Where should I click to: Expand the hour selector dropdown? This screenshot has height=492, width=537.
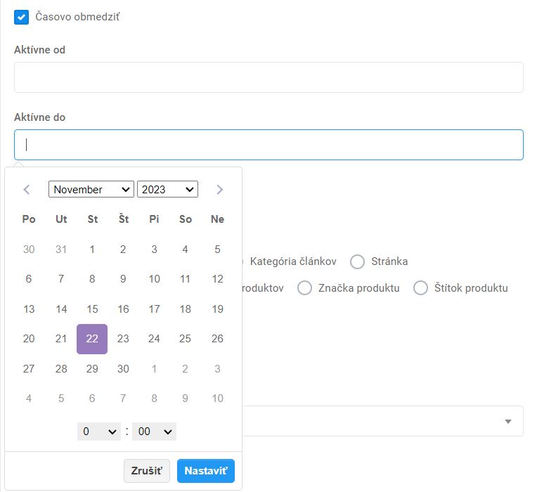point(98,432)
